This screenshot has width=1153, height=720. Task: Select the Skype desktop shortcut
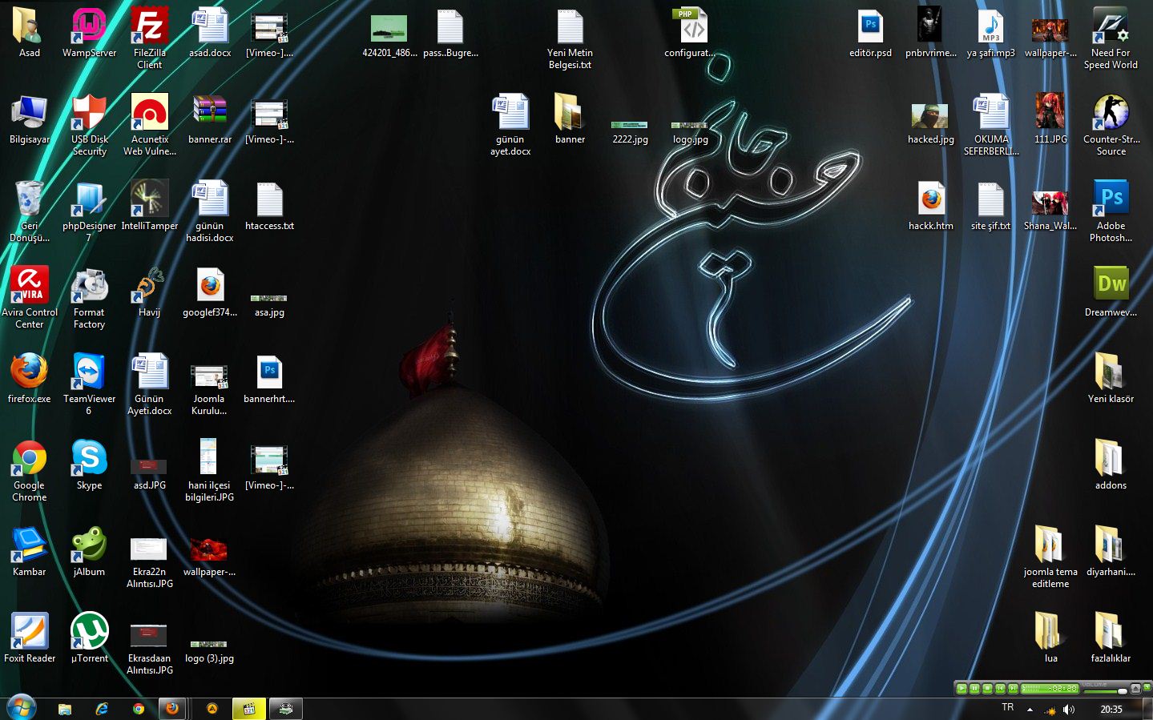pos(89,465)
